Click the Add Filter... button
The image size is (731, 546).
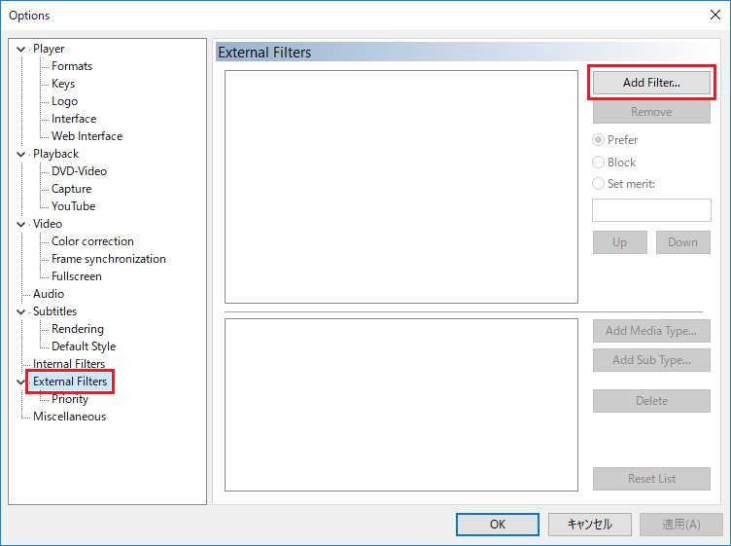[651, 83]
